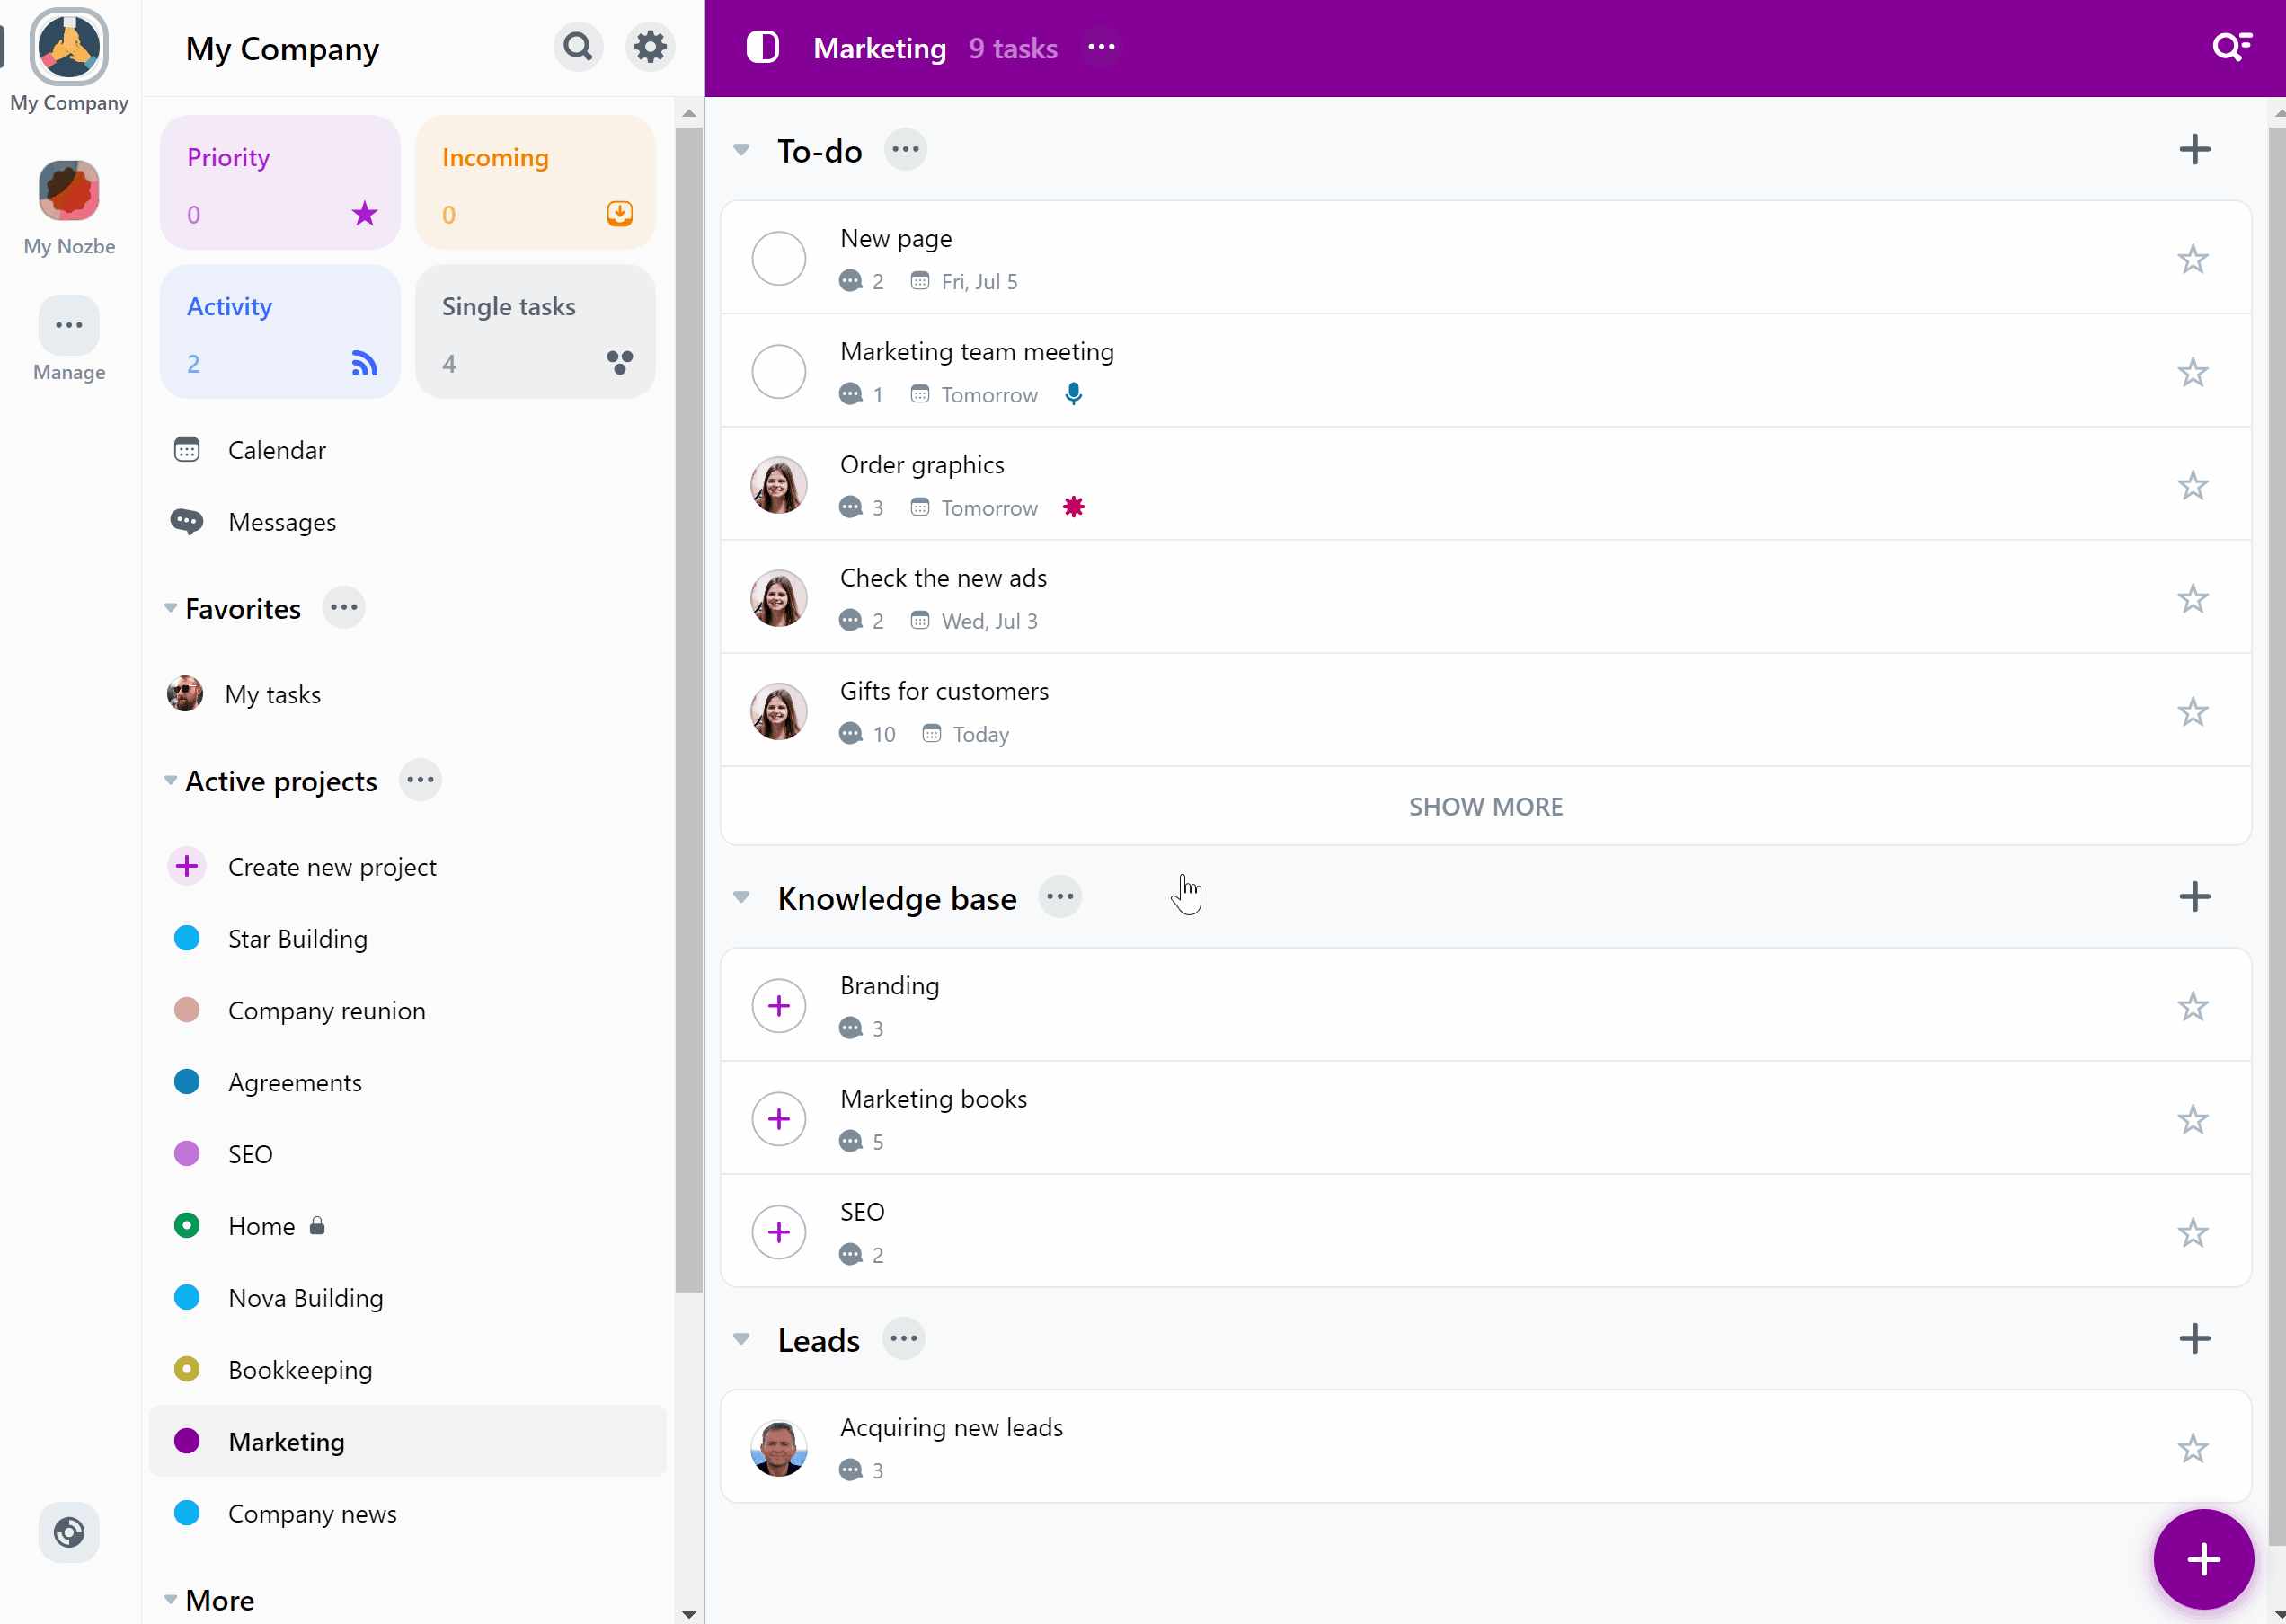2286x1624 pixels.
Task: Select the Marketing project in sidebar
Action: click(285, 1442)
